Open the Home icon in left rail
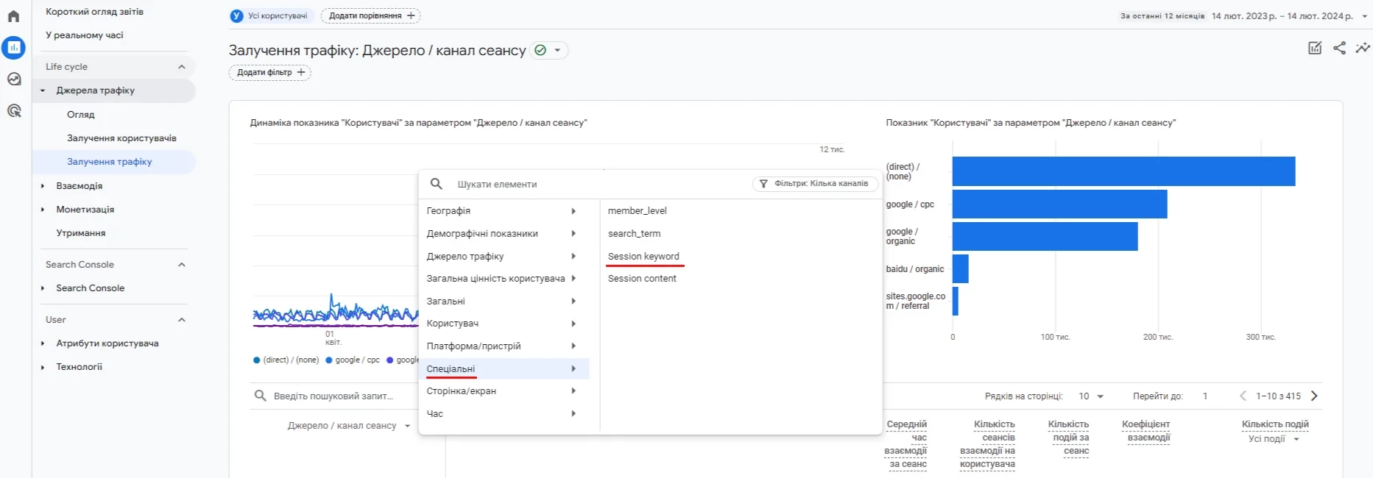1373x478 pixels. point(13,16)
